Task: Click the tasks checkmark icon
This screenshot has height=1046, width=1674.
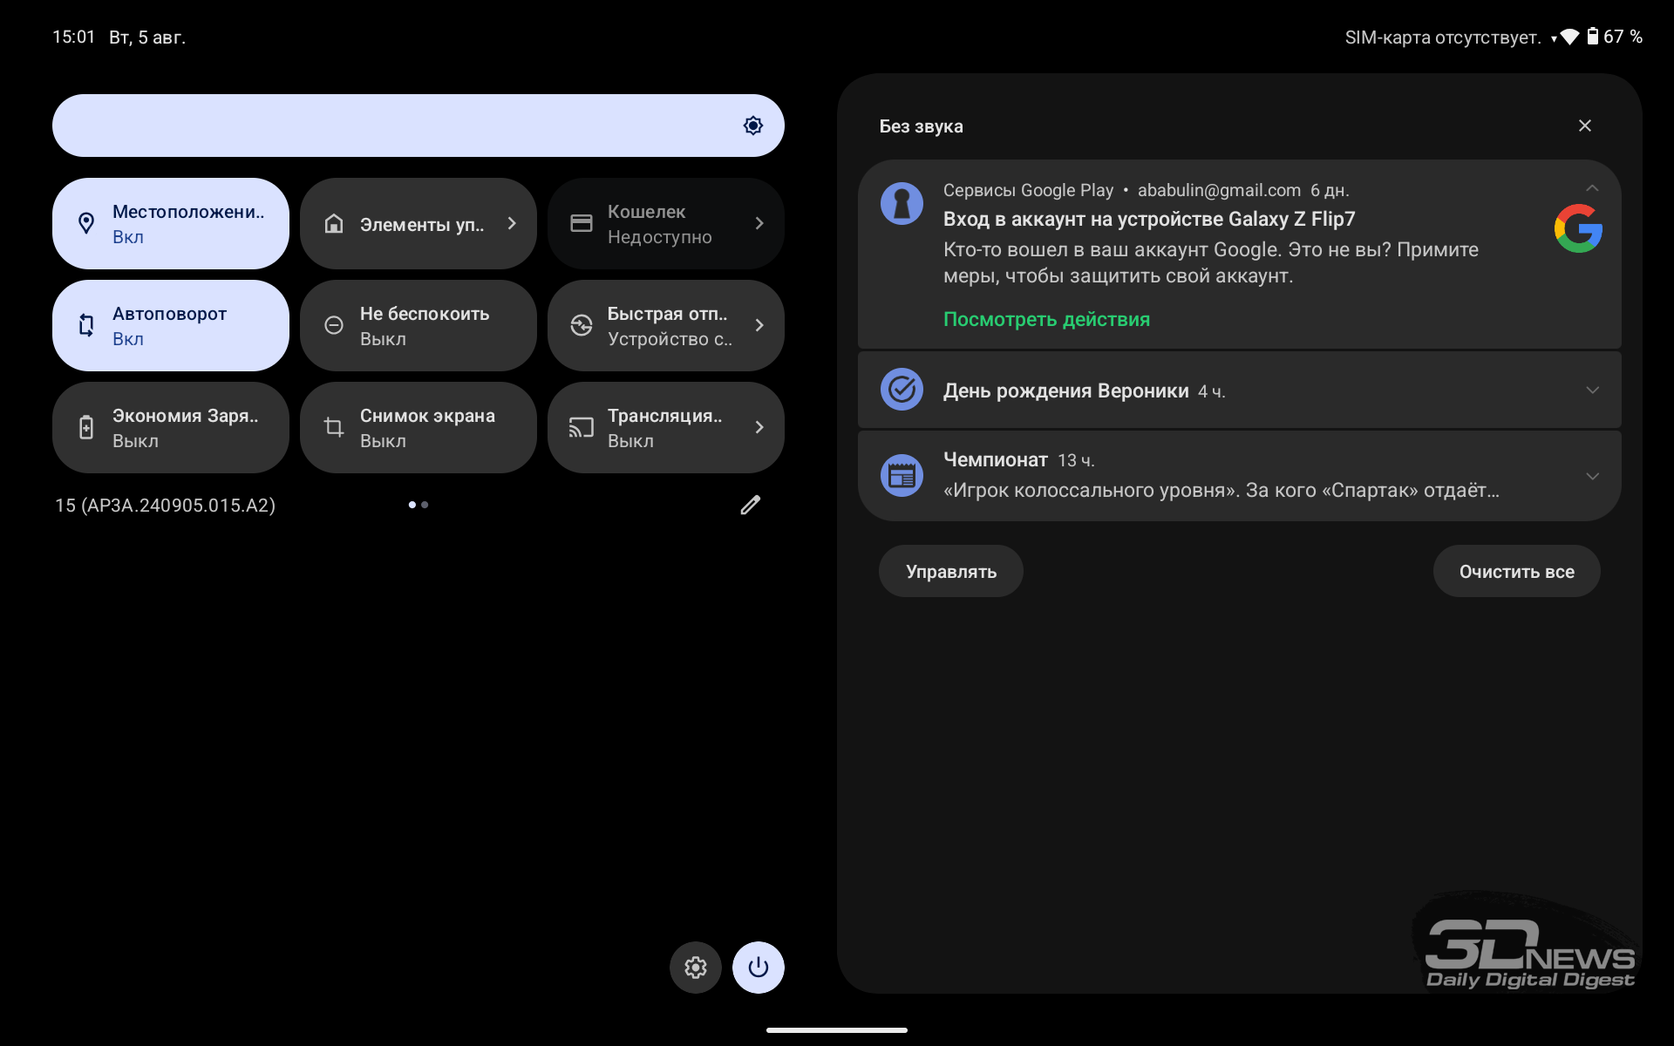Action: 902,389
